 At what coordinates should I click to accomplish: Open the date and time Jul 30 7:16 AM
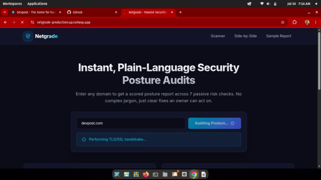pos(299,4)
